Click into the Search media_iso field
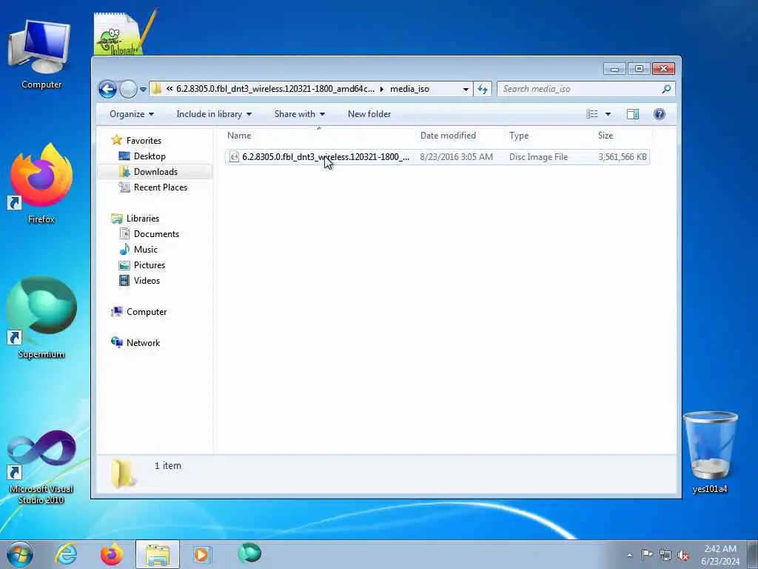The width and height of the screenshot is (758, 569). click(579, 89)
